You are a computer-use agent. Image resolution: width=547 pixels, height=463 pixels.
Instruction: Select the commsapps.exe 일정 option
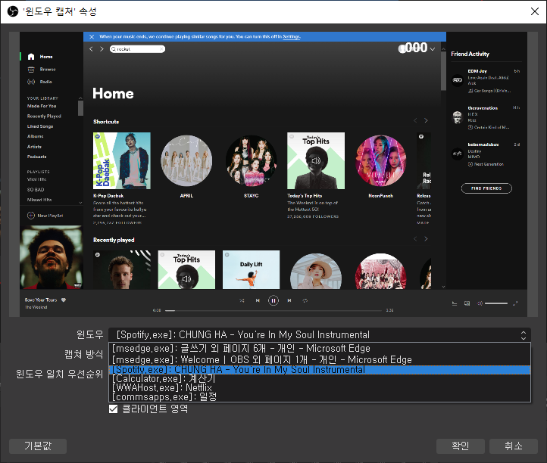[x=320, y=397]
